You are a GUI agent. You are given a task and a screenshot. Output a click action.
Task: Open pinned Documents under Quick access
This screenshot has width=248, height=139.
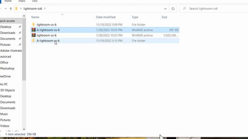[7, 39]
